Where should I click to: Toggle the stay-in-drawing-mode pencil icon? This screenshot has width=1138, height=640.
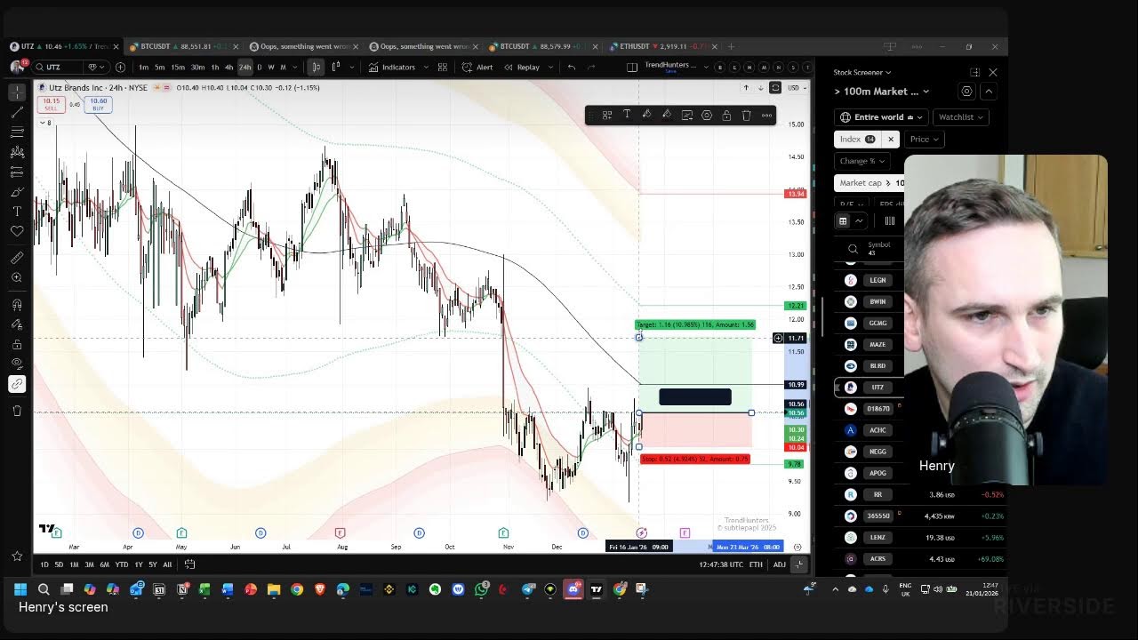coord(17,324)
